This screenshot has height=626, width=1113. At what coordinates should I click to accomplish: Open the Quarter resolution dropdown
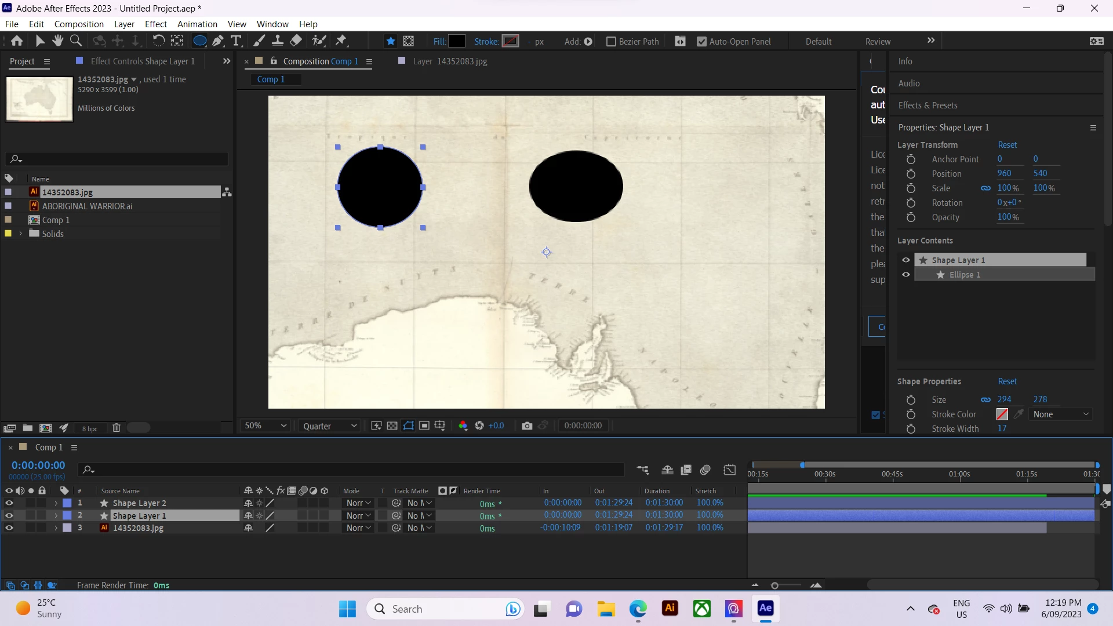point(329,426)
